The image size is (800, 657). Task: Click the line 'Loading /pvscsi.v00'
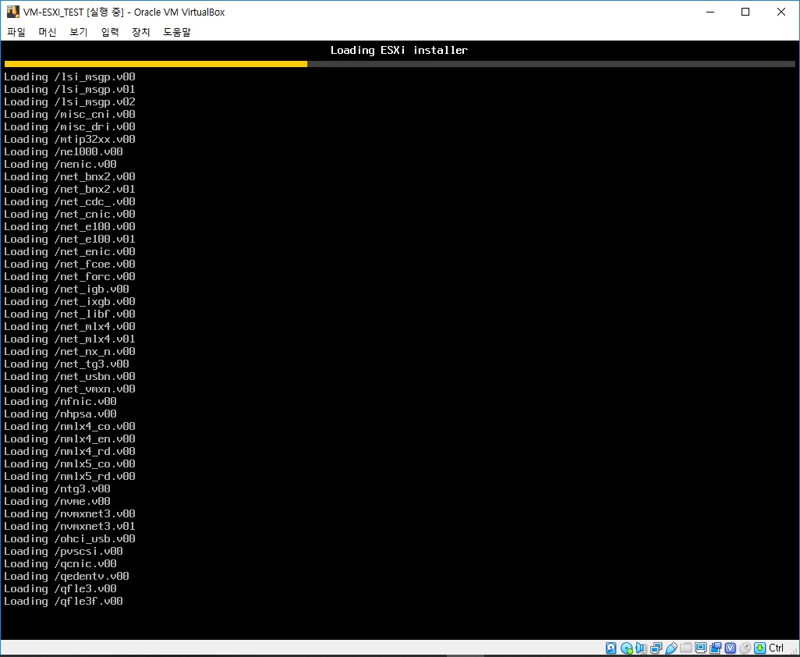coord(63,552)
